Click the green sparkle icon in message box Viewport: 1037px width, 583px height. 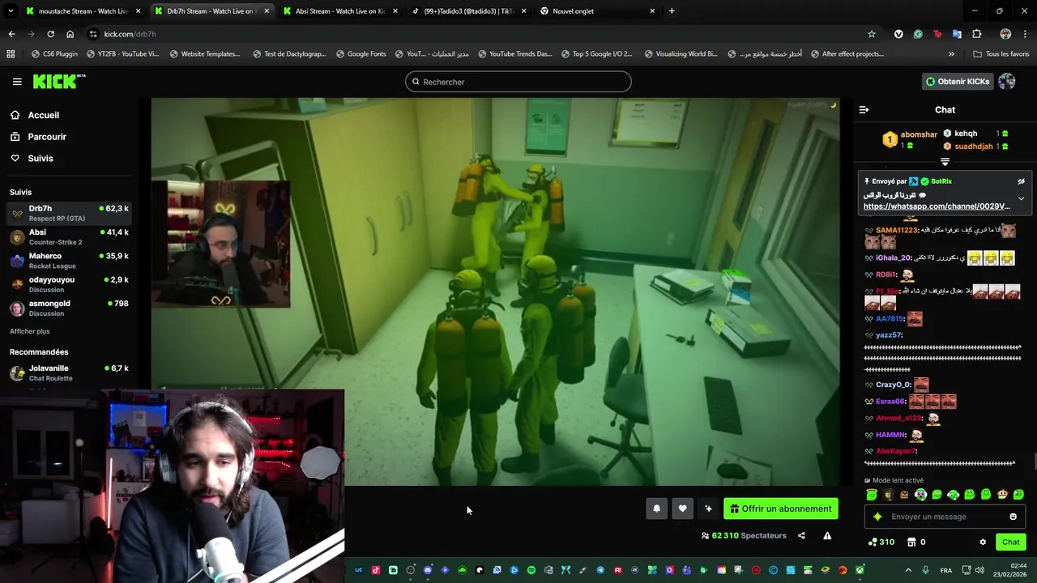coord(877,517)
